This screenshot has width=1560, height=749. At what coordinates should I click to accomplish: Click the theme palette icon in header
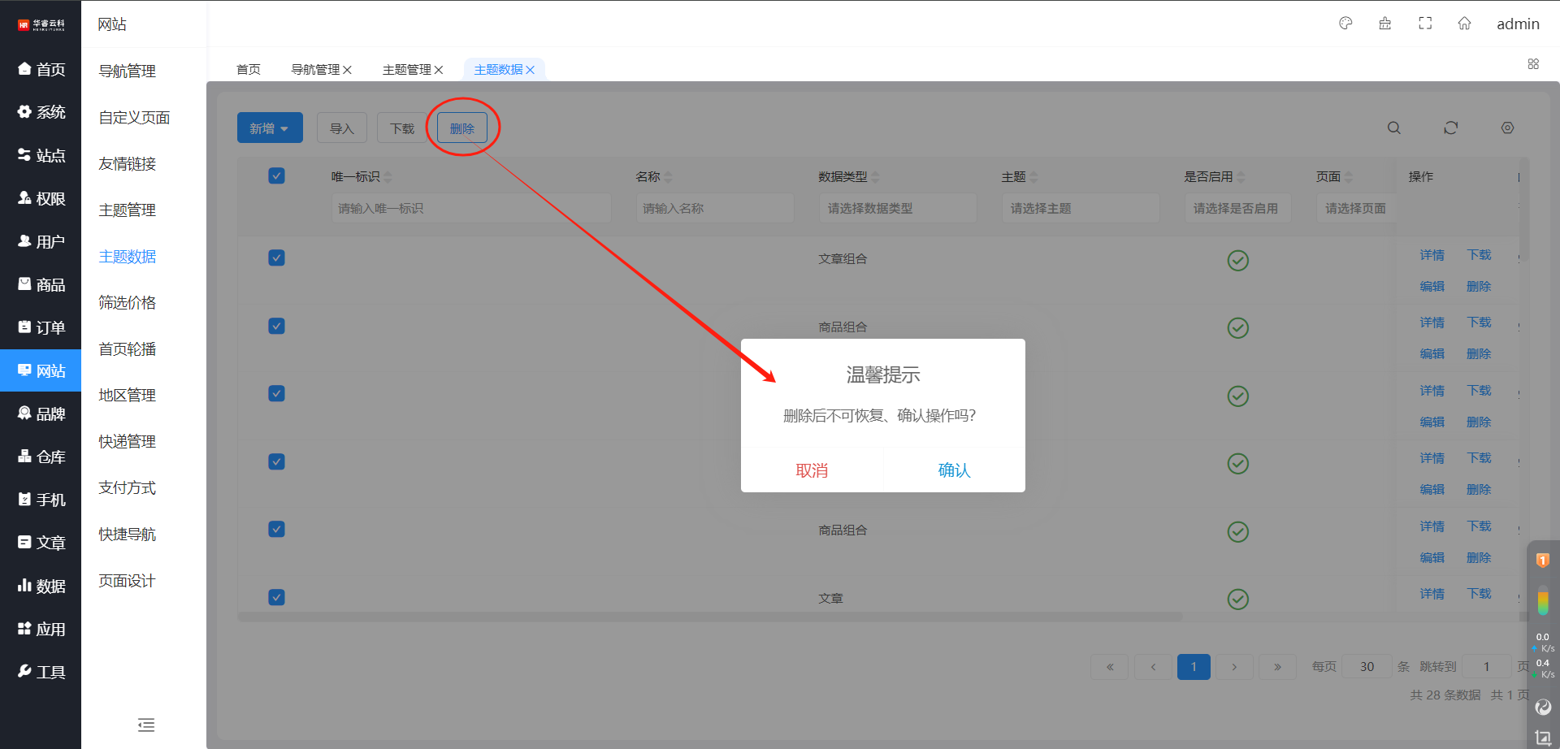(1345, 24)
